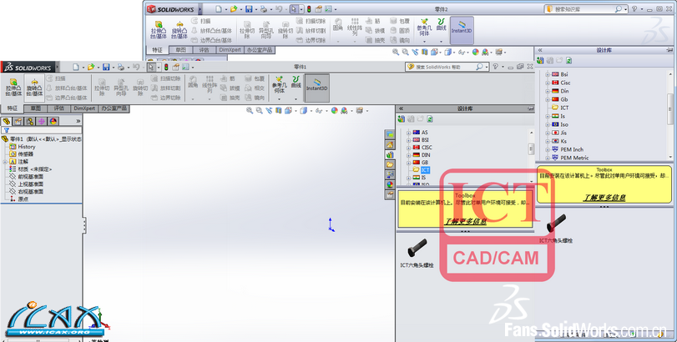Viewport: 677px width, 342px height.
Task: Open the SOLIDWORKS logo menu arrow in 零件1 window
Action: pyautogui.click(x=57, y=67)
